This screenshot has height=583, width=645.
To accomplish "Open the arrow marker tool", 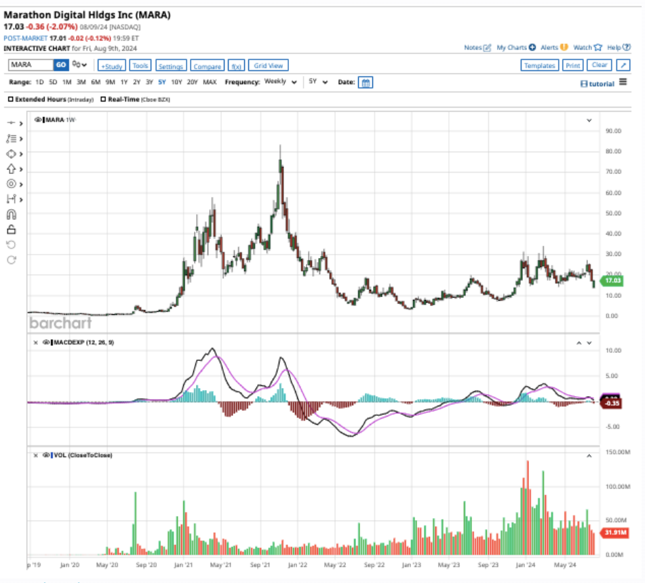I will coord(11,169).
